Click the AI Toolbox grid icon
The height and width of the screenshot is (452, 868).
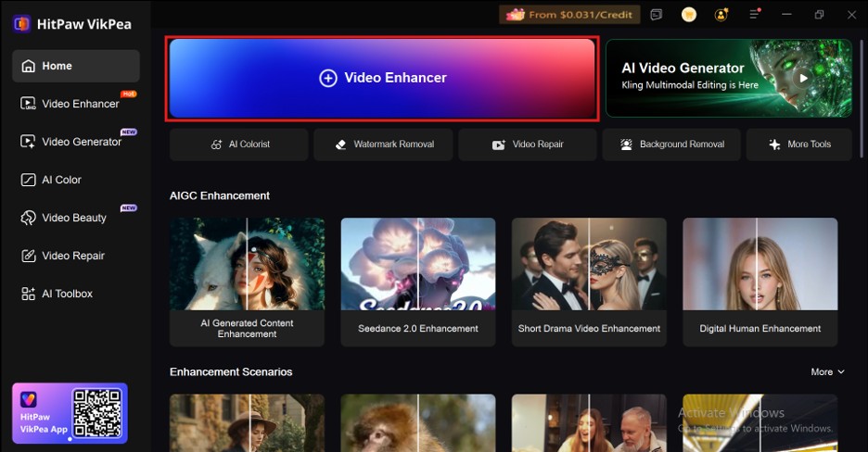(28, 294)
